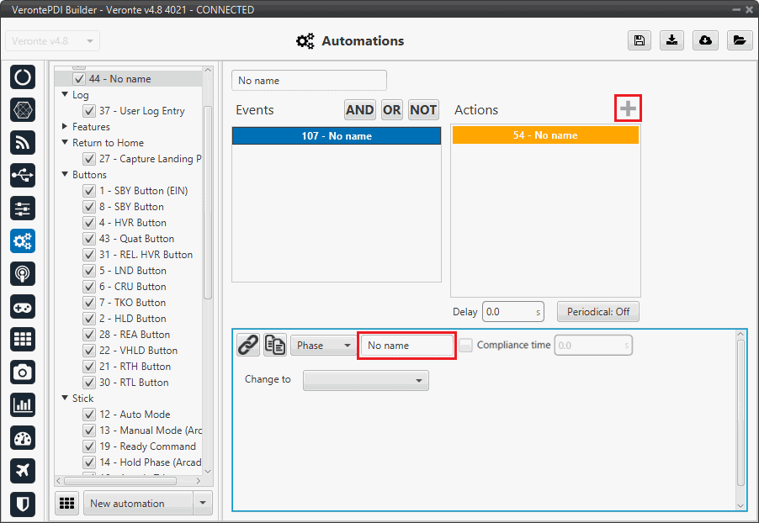Click the AND logic button
Image resolution: width=759 pixels, height=523 pixels.
click(359, 109)
